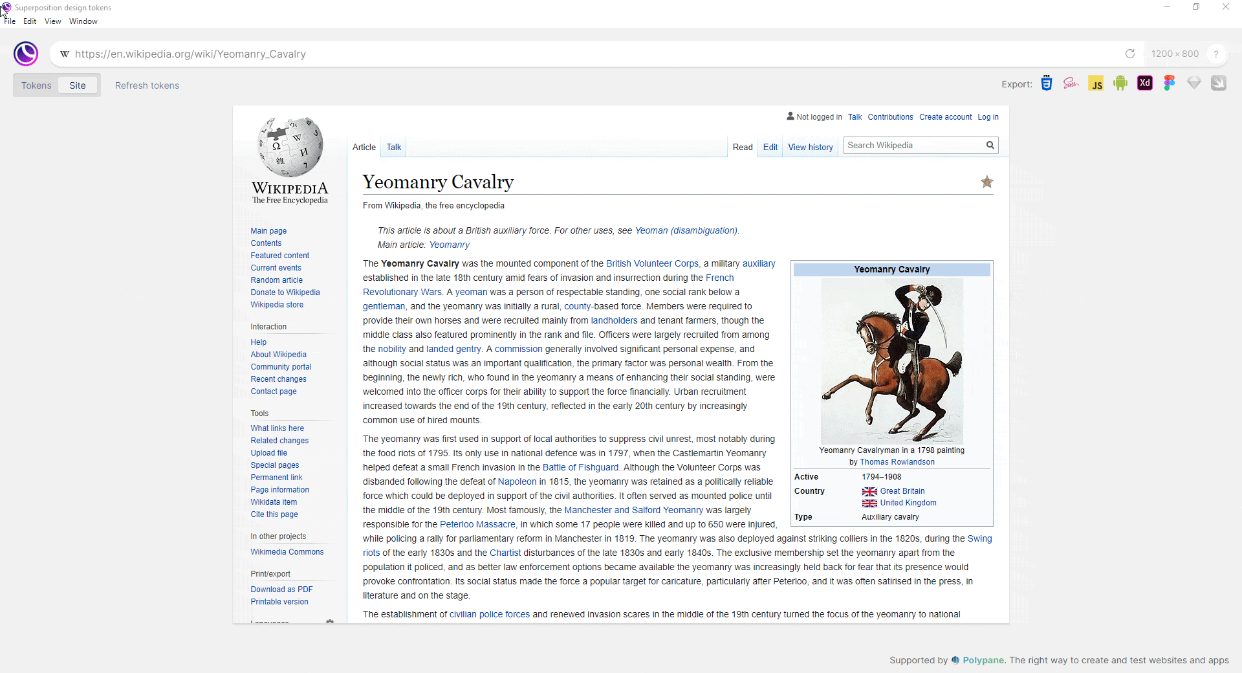Open the Battle of Fishguard link
The height and width of the screenshot is (673, 1242).
coord(580,467)
